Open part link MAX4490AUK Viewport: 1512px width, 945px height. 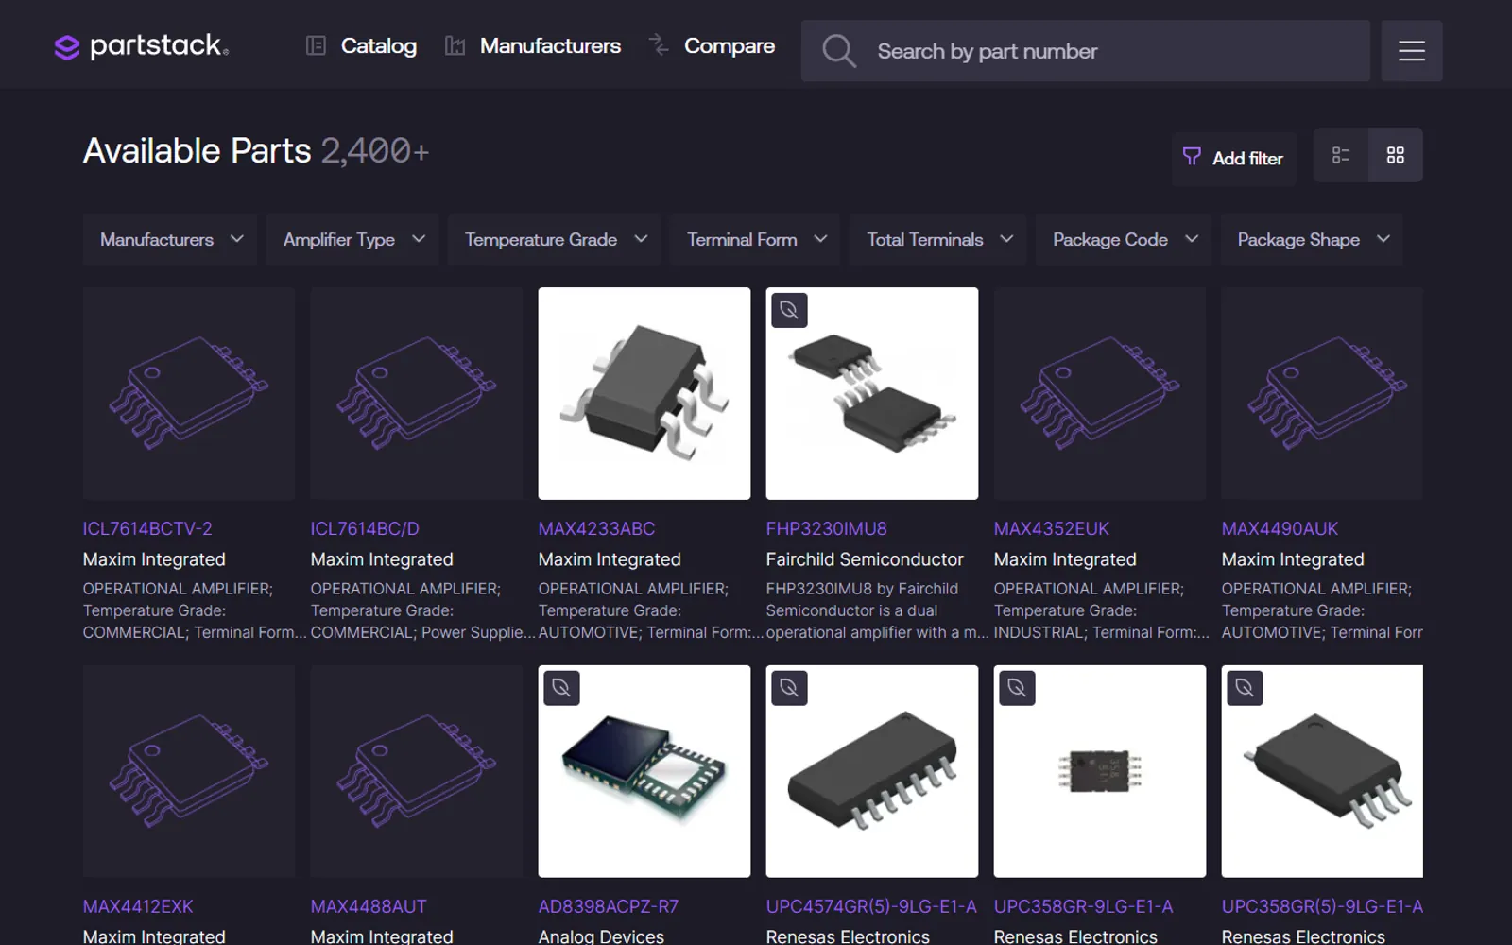(x=1280, y=528)
